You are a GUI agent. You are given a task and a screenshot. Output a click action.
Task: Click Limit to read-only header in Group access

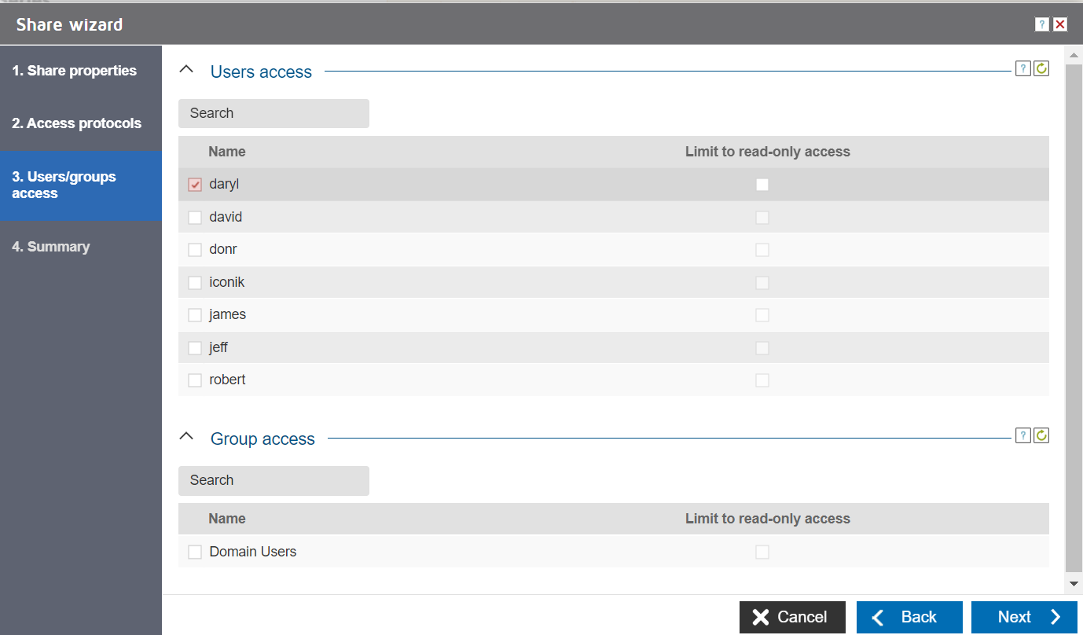click(768, 519)
